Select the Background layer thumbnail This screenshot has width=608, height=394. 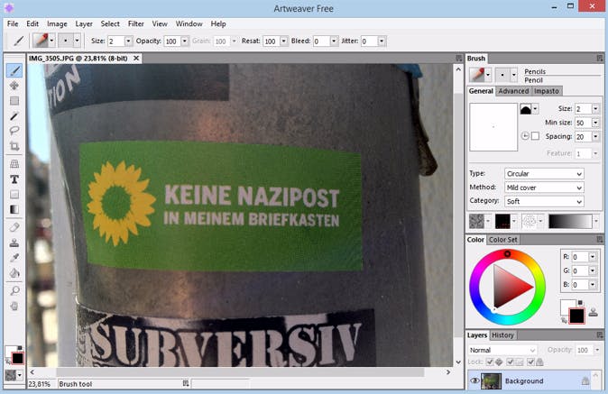pos(491,380)
